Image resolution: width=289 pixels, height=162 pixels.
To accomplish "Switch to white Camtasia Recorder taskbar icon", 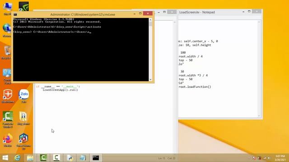I will pyautogui.click(x=56, y=158).
